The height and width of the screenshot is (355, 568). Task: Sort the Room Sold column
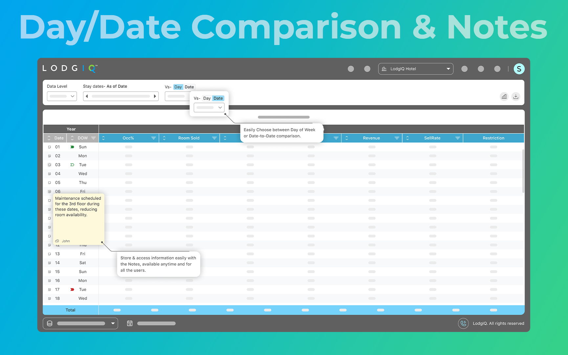[164, 138]
